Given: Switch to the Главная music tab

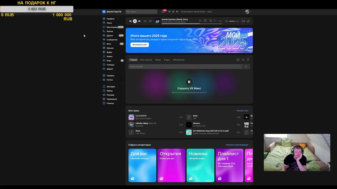Looking at the screenshot, I should [133, 60].
